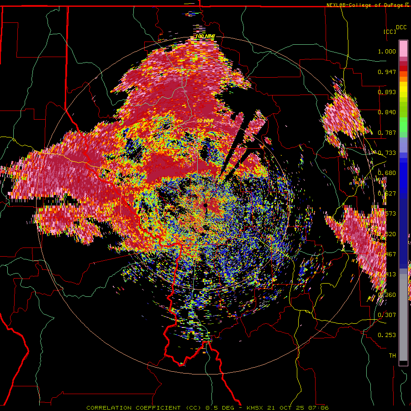Select the 1.000 scale value

[x=387, y=51]
